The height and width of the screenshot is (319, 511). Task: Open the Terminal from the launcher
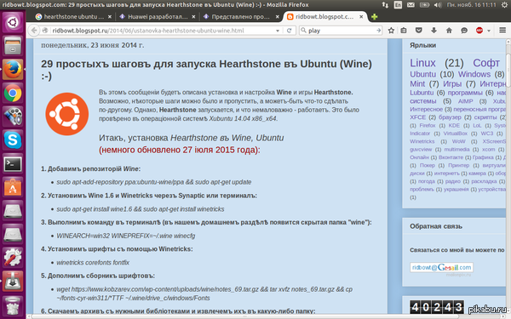[13, 163]
